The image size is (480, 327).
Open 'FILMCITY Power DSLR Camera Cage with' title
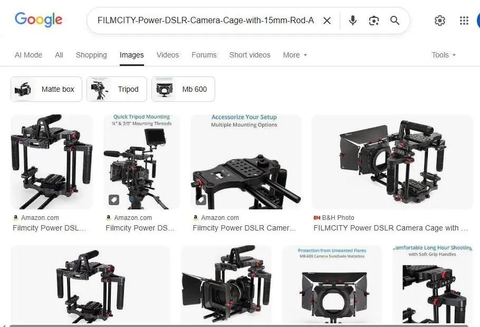390,228
